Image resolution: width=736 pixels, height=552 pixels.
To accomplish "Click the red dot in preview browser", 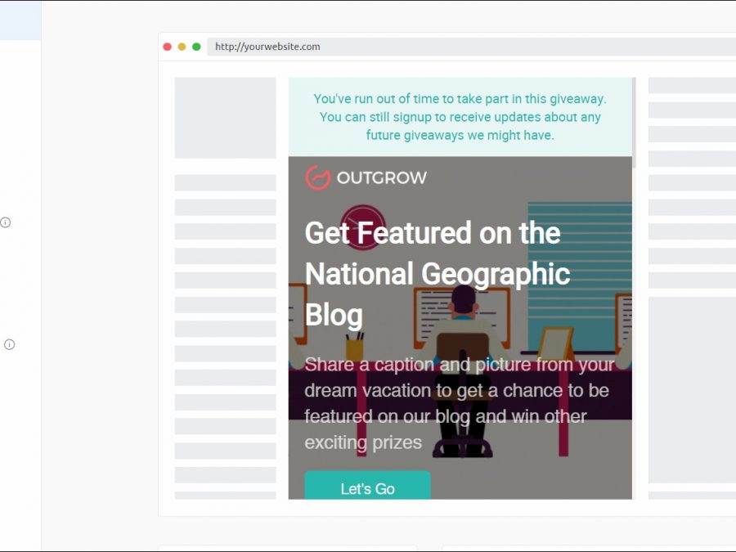I will (x=168, y=47).
